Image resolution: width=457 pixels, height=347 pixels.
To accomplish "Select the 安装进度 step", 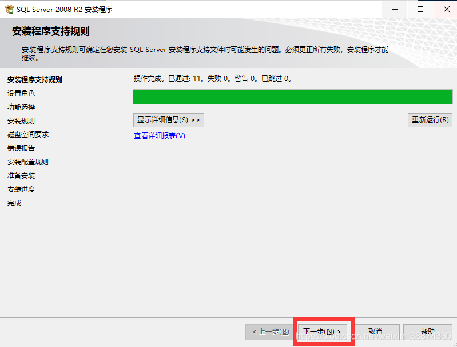I will pos(21,189).
